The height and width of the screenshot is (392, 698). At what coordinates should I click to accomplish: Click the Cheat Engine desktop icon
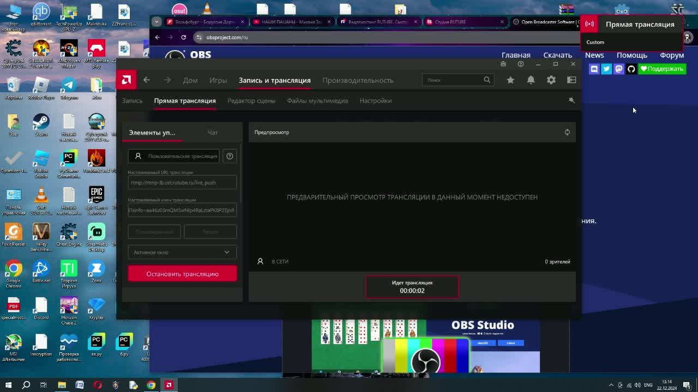(69, 235)
